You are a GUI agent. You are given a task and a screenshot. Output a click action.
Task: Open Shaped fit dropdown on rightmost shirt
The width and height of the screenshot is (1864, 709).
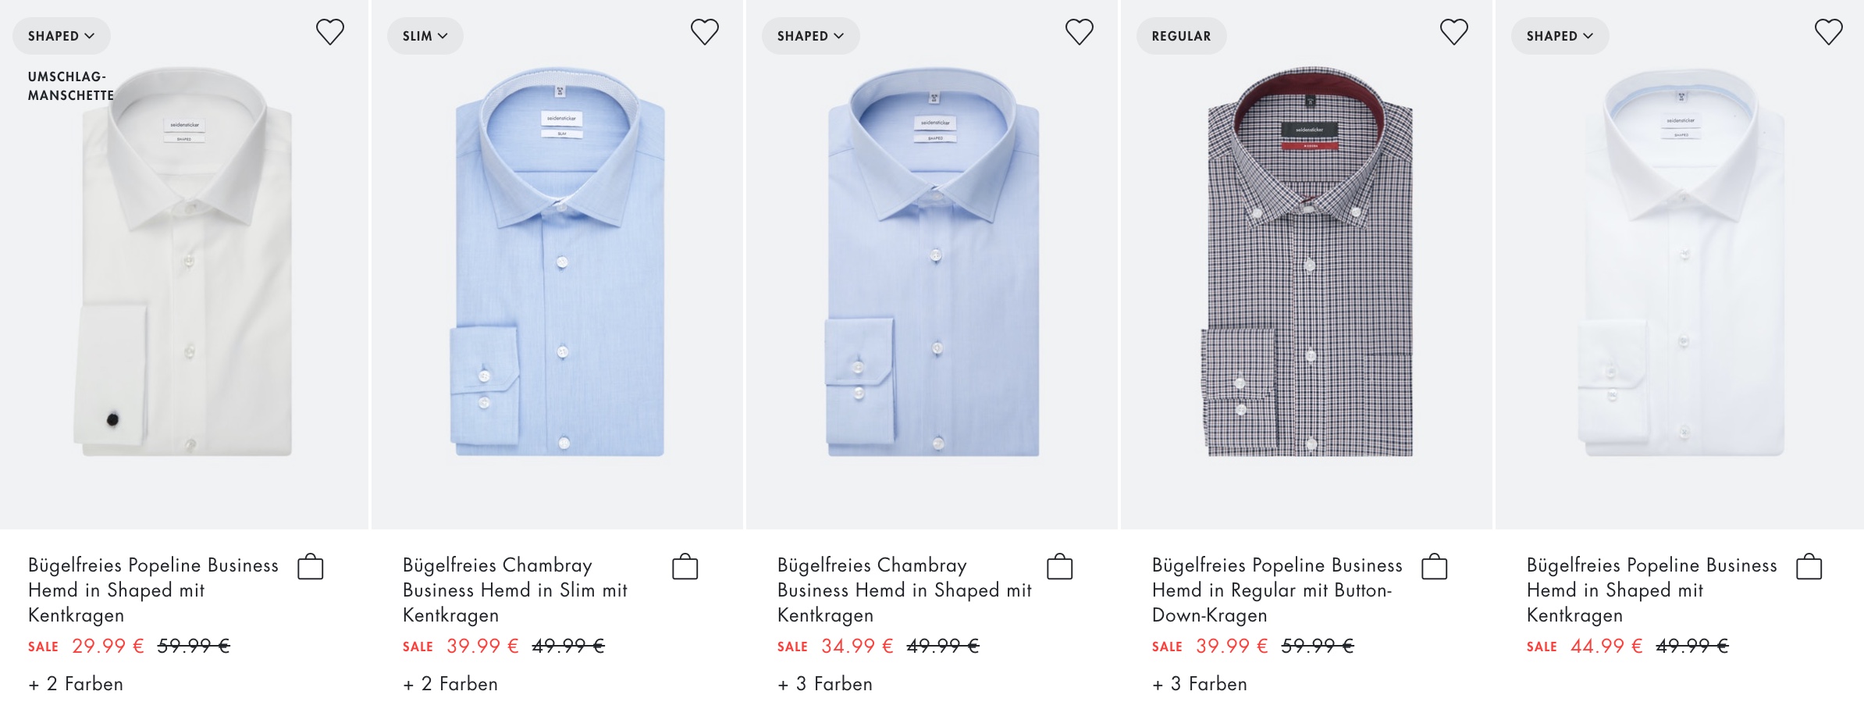pos(1560,36)
